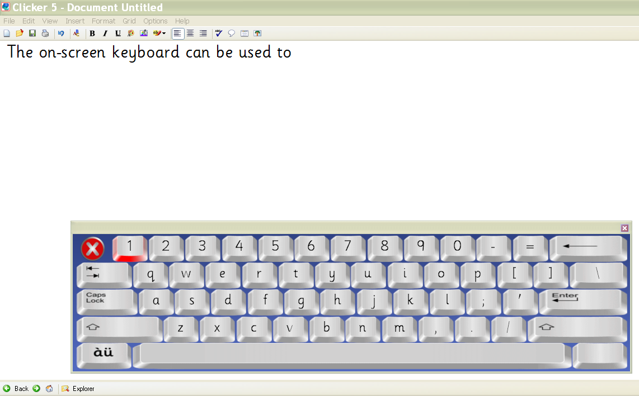The width and height of the screenshot is (639, 396).
Task: Toggle the left Shift key
Action: tap(119, 329)
